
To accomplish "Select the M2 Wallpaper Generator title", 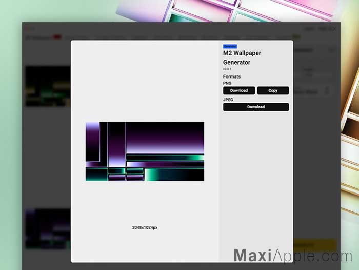I will pos(242,57).
